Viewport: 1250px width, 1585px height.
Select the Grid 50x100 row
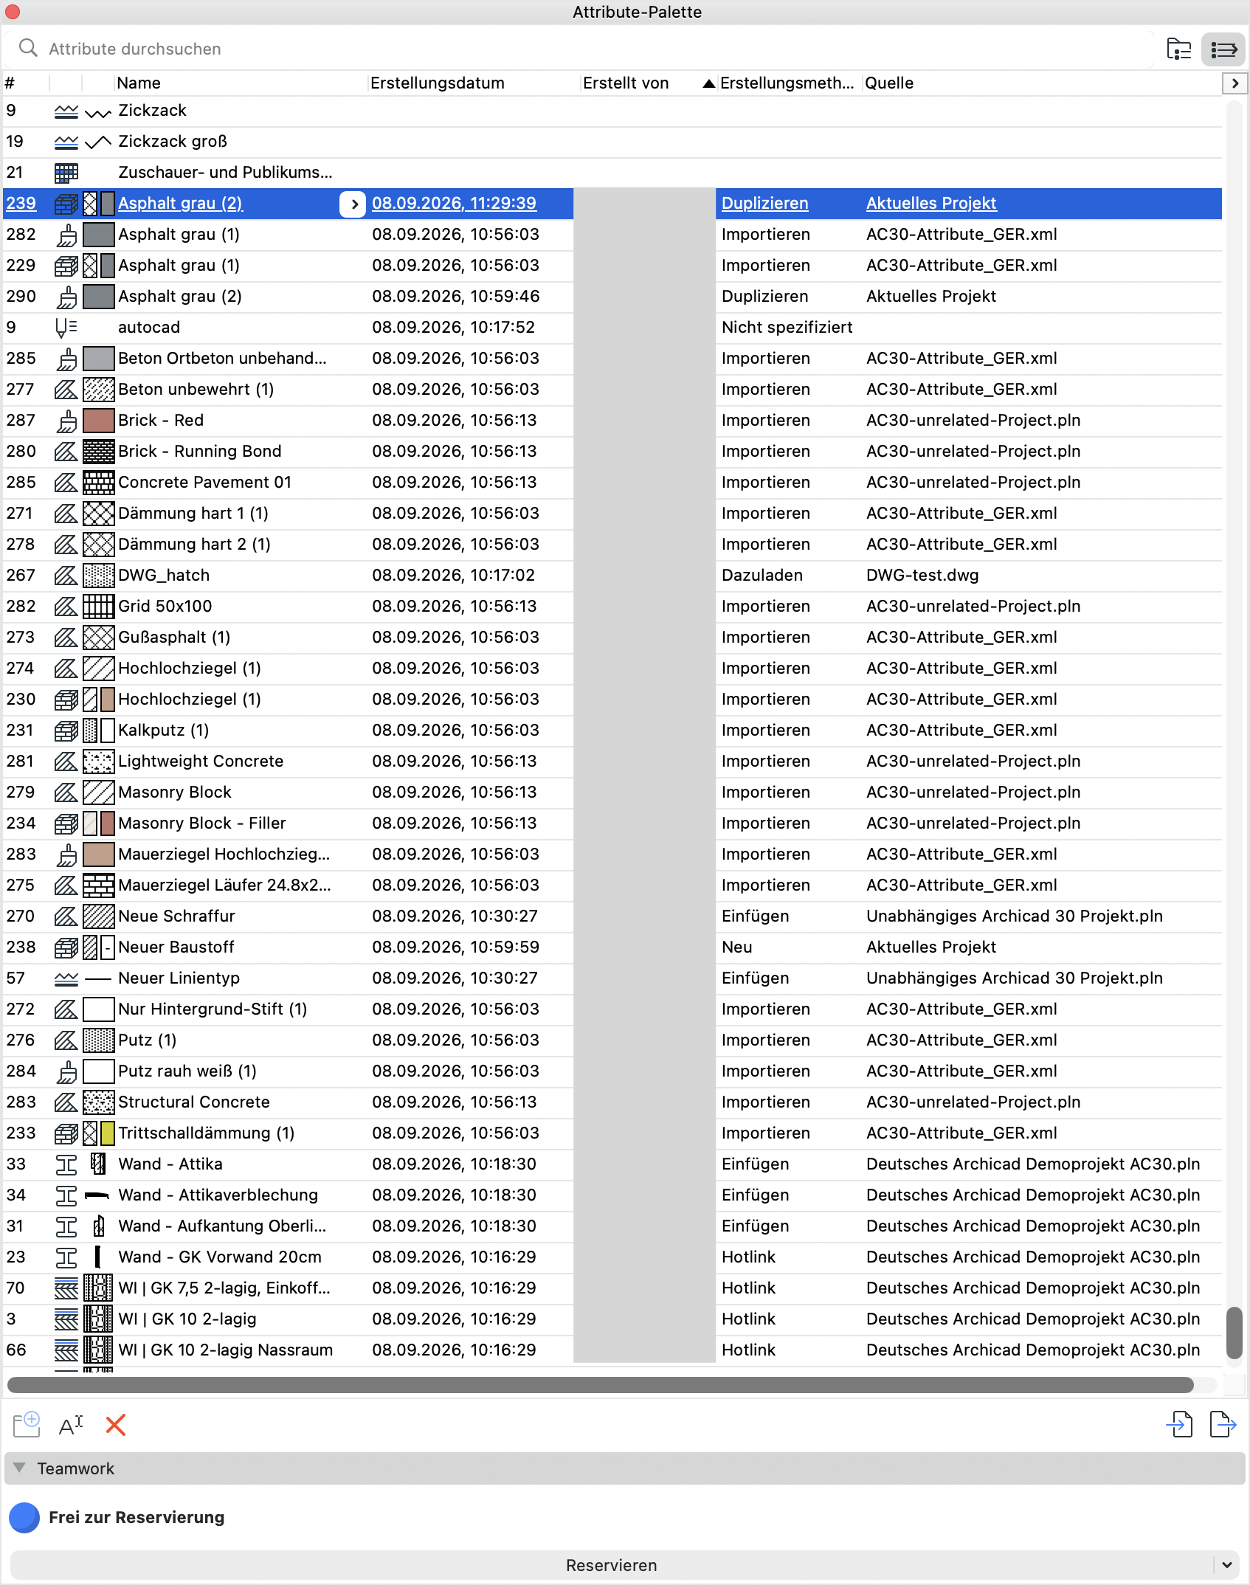click(612, 606)
